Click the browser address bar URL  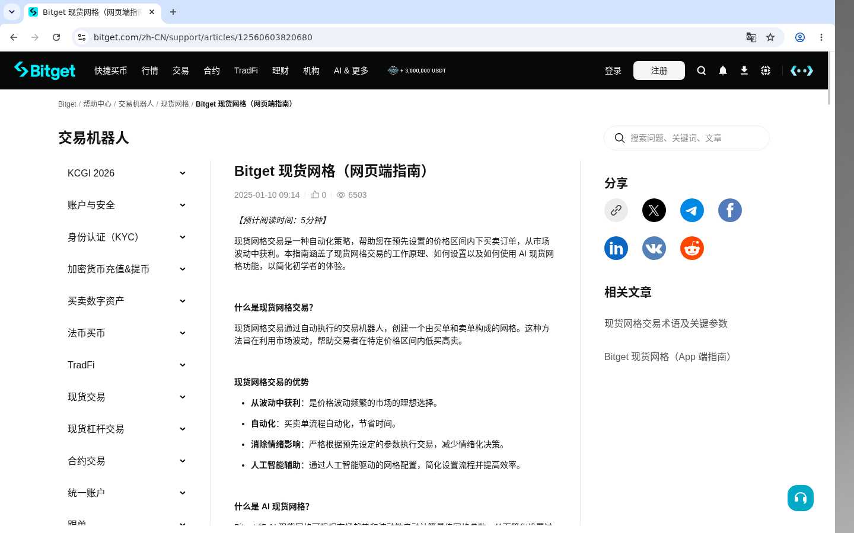203,37
